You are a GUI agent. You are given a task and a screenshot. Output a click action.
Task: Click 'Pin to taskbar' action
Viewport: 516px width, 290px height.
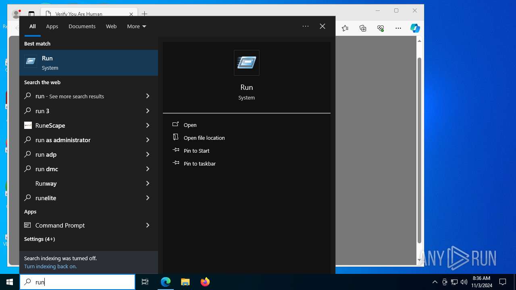coord(200,164)
